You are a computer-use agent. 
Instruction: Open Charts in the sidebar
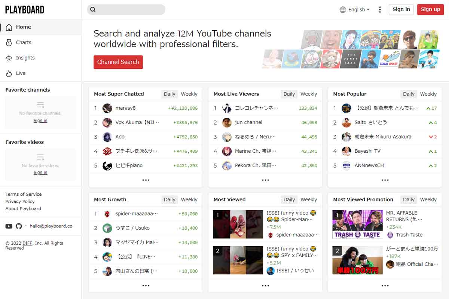[x=24, y=42]
